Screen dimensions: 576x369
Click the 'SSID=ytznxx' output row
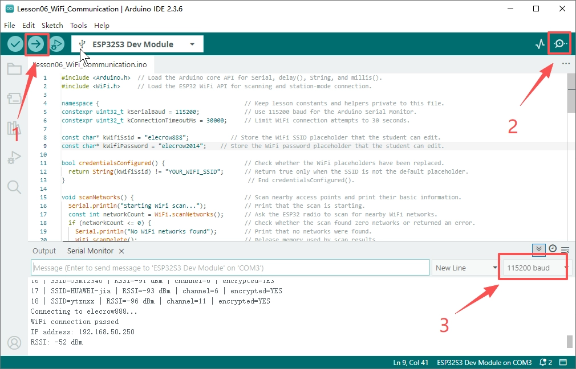click(150, 301)
